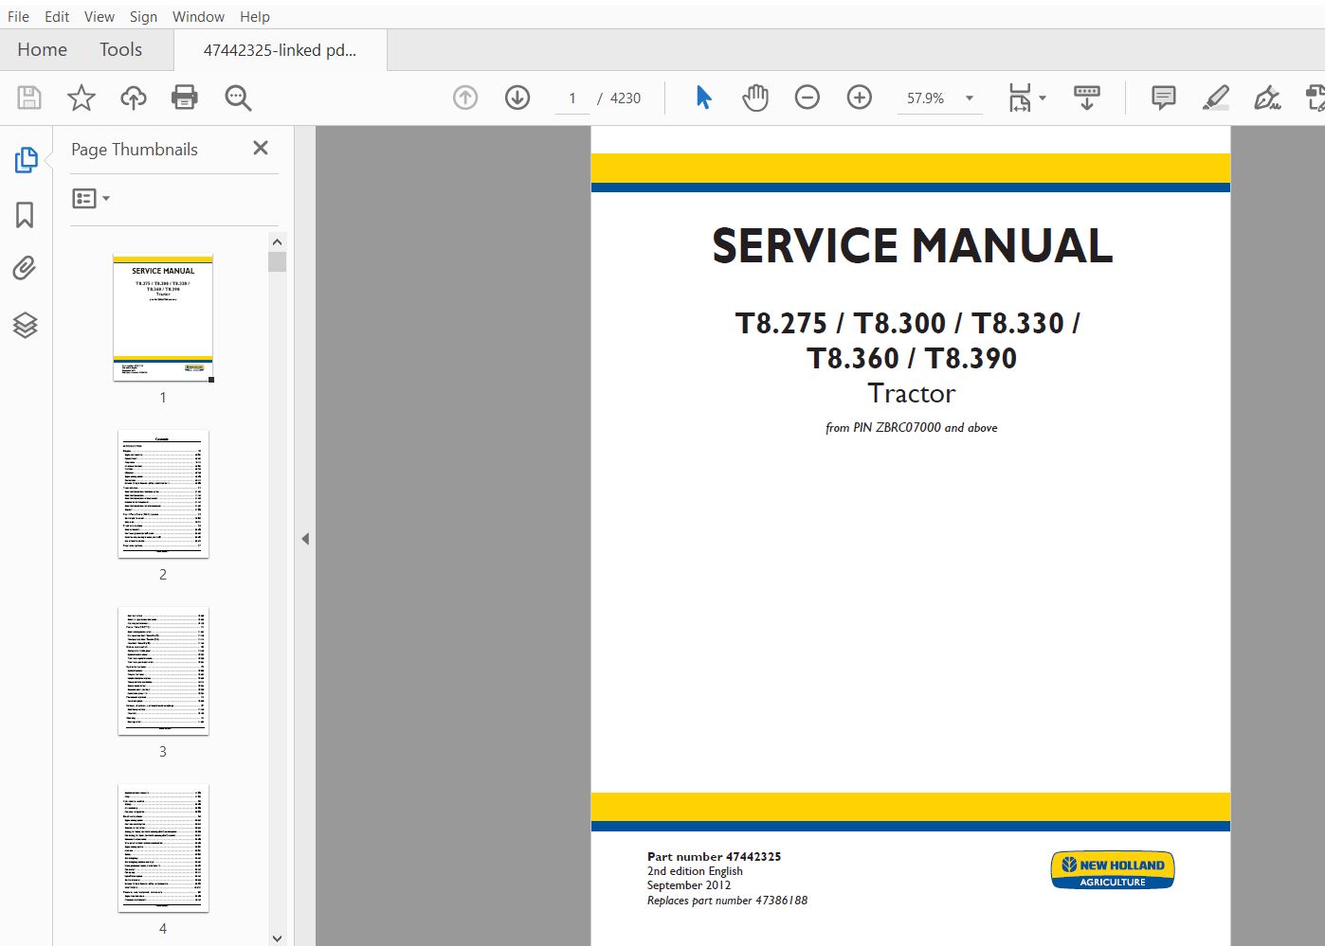Select page 2 thumbnail

163,493
